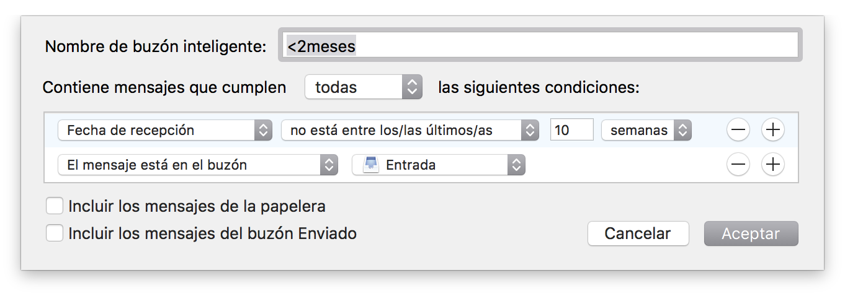Open the 'Fecha de recepción' criteria dropdown
Viewport: 845px width, 296px height.
tap(164, 130)
